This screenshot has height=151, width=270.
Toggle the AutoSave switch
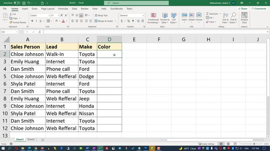(17, 3)
